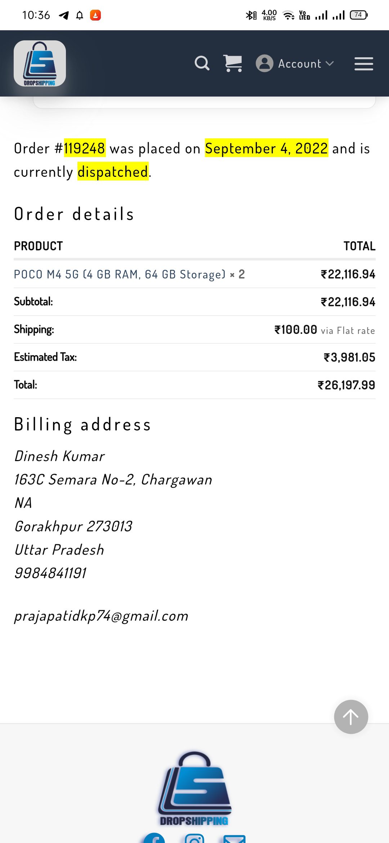The width and height of the screenshot is (389, 843).
Task: Click the prajapatidkp74@gmail.com email address
Action: pyautogui.click(x=101, y=616)
